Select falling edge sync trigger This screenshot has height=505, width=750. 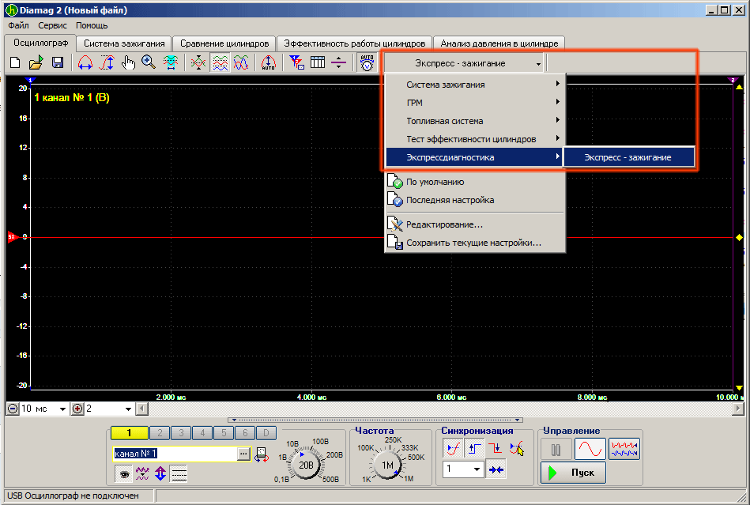pyautogui.click(x=496, y=449)
